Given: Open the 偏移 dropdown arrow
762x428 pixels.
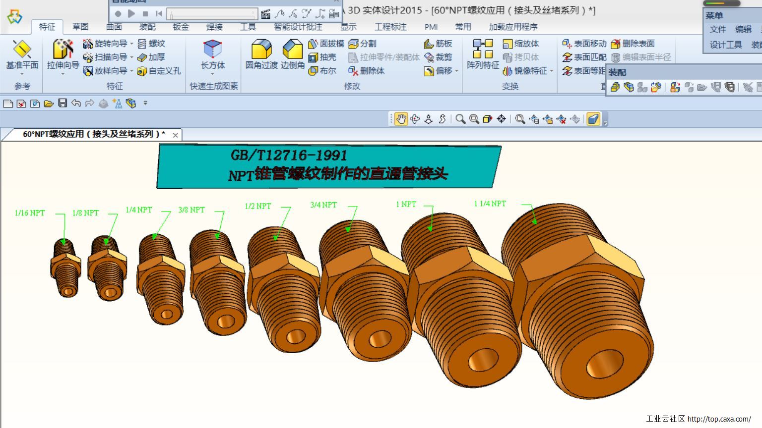Looking at the screenshot, I should [456, 71].
